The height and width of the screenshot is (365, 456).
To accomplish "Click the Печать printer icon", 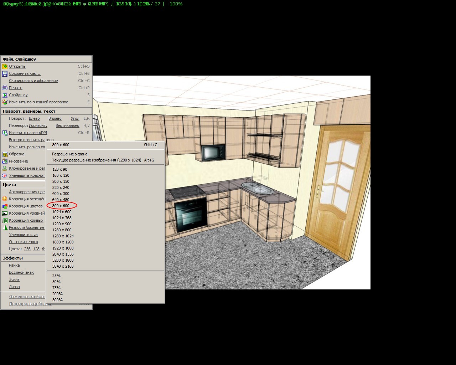I will pyautogui.click(x=5, y=88).
